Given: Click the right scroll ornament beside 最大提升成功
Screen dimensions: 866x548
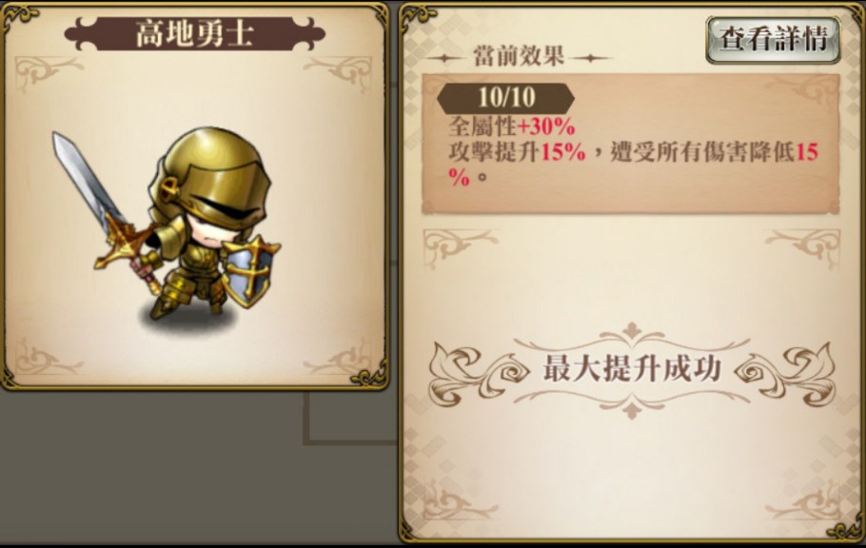Looking at the screenshot, I should (786, 371).
